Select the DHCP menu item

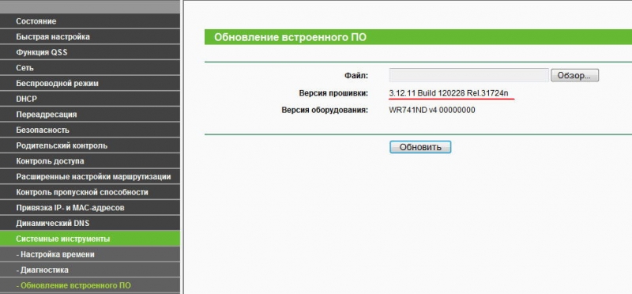(x=90, y=99)
